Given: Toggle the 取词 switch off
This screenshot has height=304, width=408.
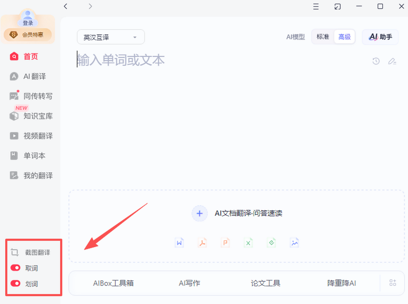Looking at the screenshot, I should (16, 268).
